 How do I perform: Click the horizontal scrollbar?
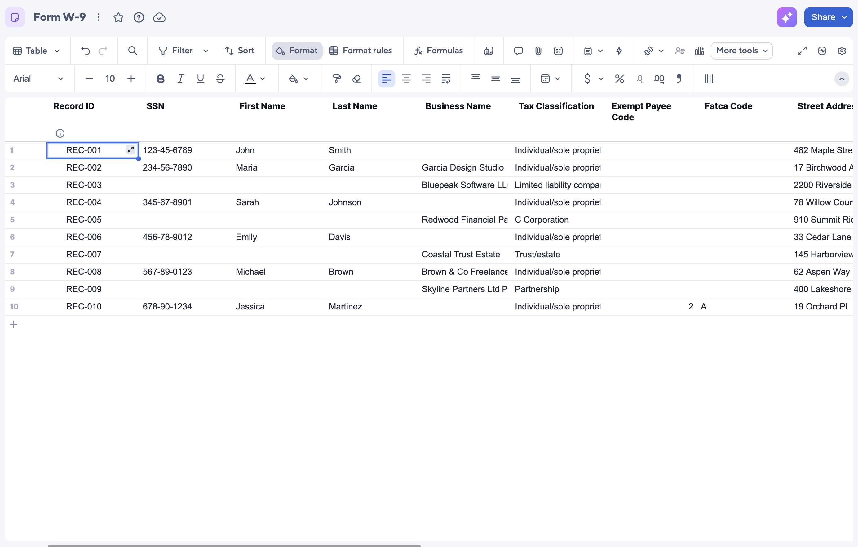[234, 545]
